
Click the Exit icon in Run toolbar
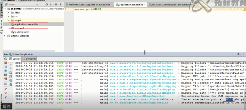pos(5,79)
